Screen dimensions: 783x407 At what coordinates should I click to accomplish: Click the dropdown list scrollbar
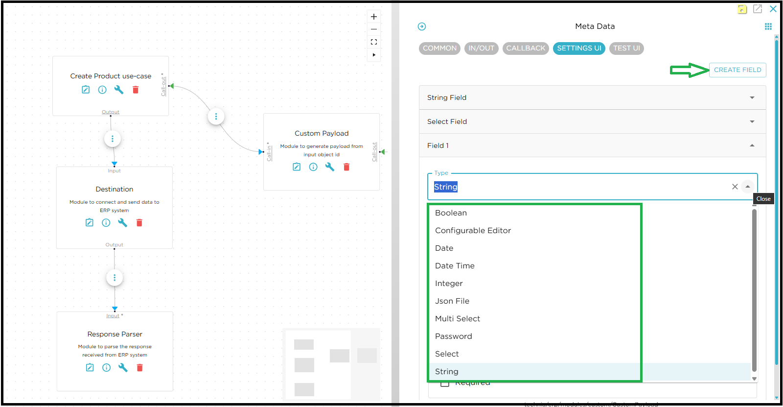tap(754, 289)
